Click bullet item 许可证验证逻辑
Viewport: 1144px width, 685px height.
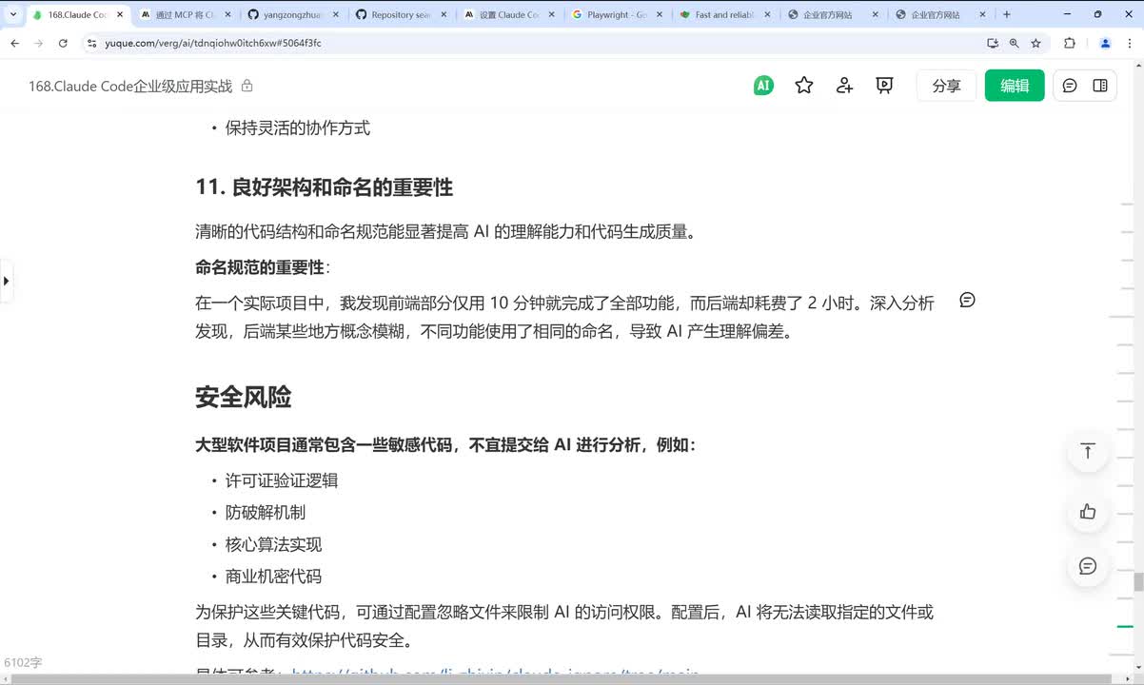282,480
